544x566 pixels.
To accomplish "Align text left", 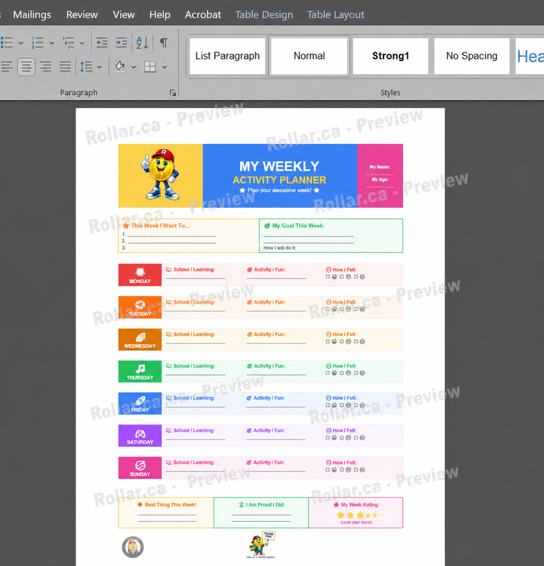I will (7, 67).
